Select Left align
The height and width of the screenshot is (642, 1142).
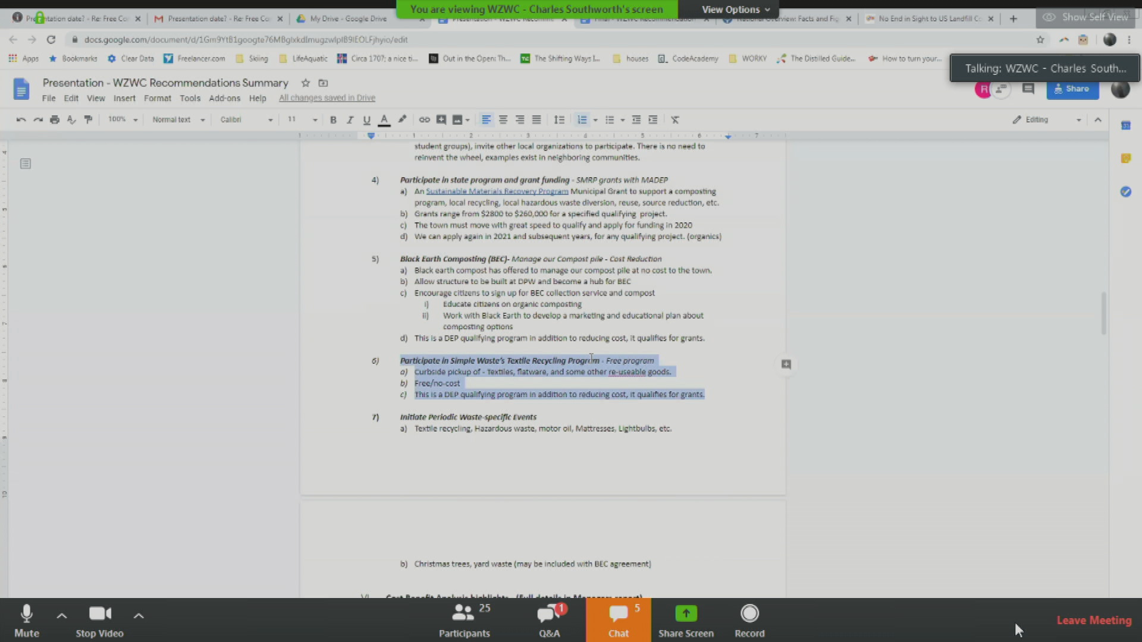click(486, 119)
